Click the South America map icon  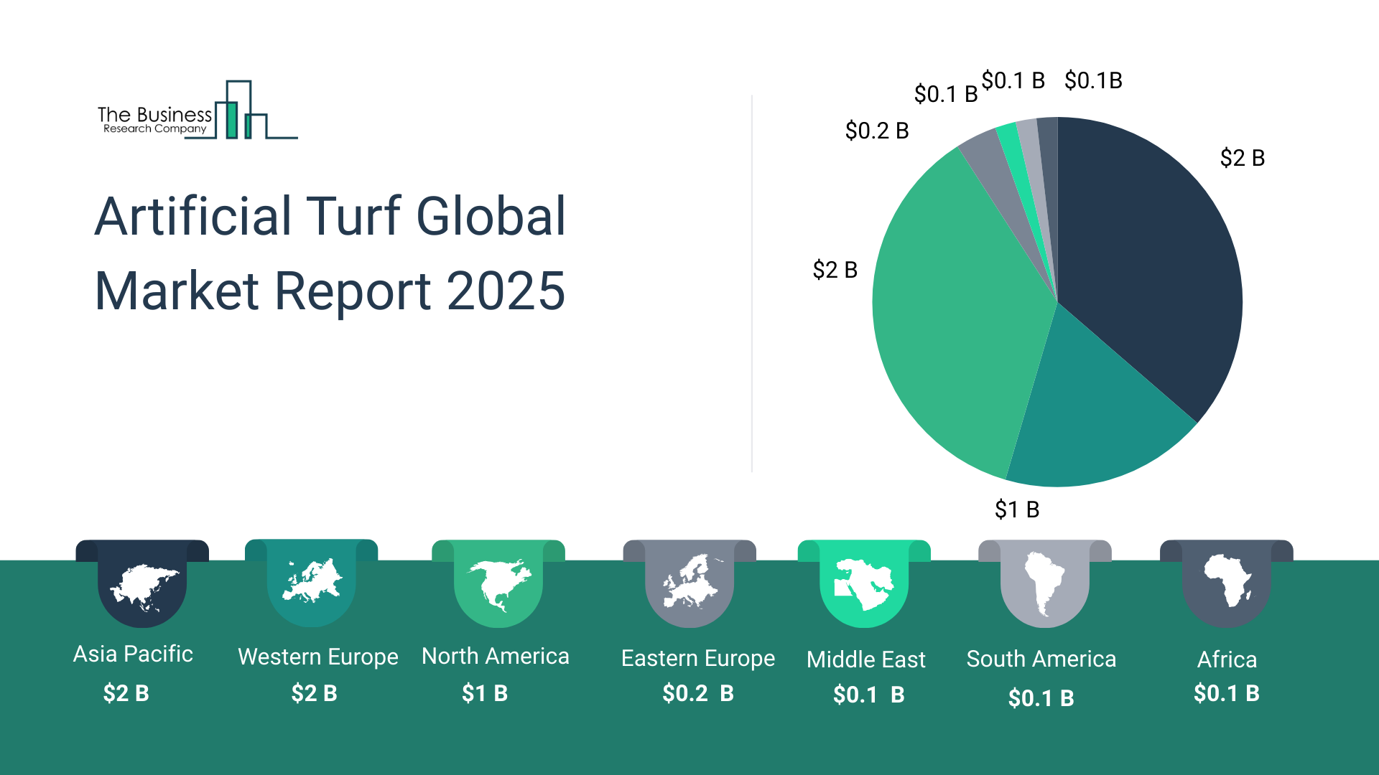coord(1044,583)
